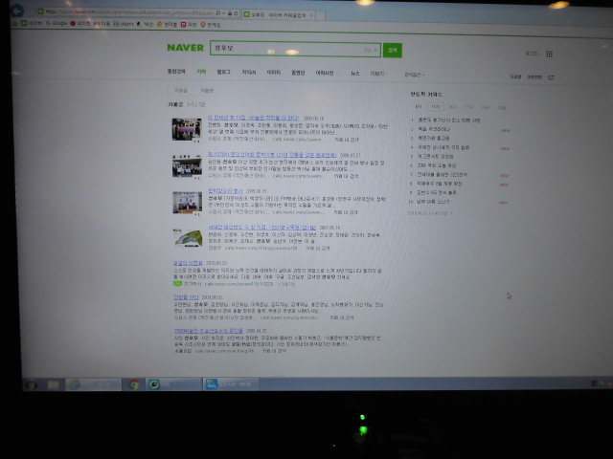
Task: Switch to the 블로그 search tab
Action: 224,73
